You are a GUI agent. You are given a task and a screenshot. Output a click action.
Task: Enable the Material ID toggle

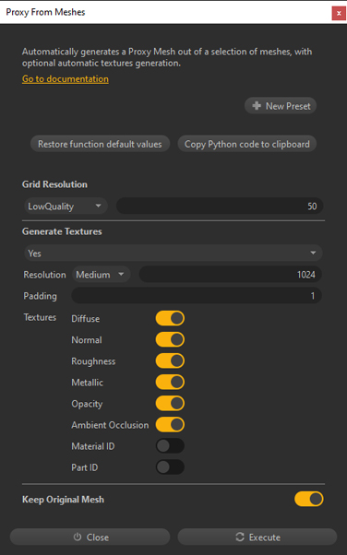click(x=170, y=445)
